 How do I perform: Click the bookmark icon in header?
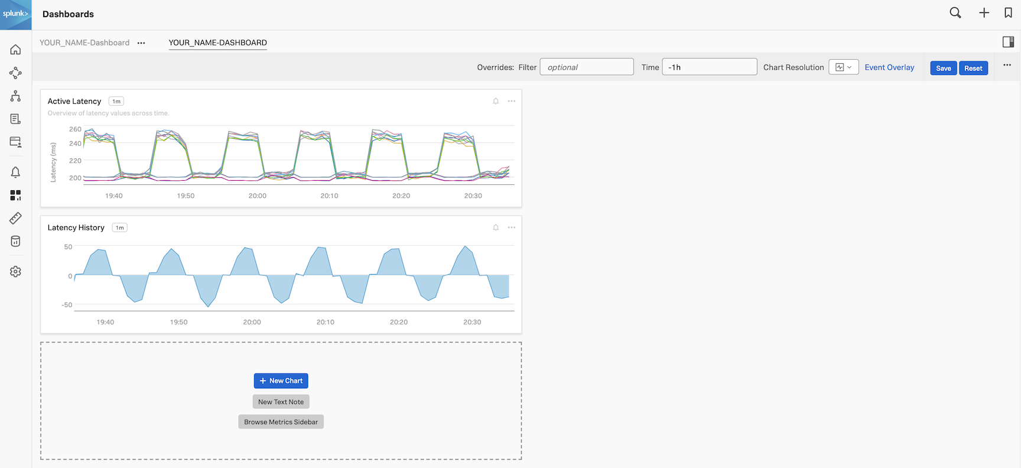(x=1008, y=13)
